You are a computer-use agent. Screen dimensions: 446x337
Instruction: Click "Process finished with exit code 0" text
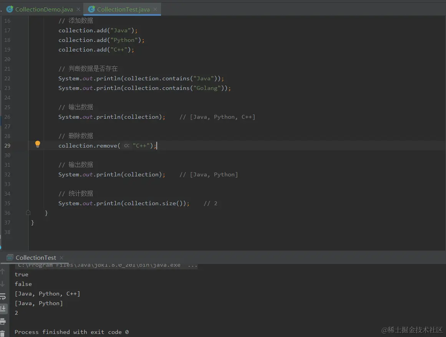(72, 332)
